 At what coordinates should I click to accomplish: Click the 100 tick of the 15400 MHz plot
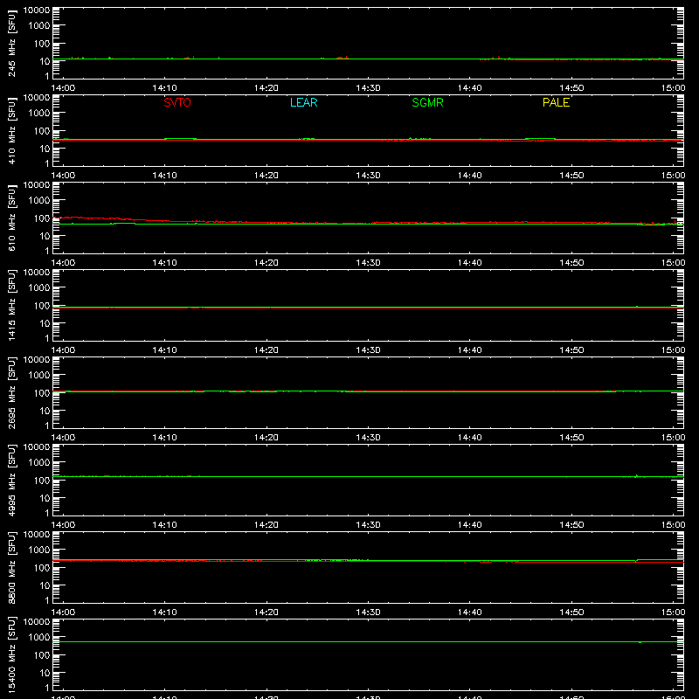click(x=42, y=655)
